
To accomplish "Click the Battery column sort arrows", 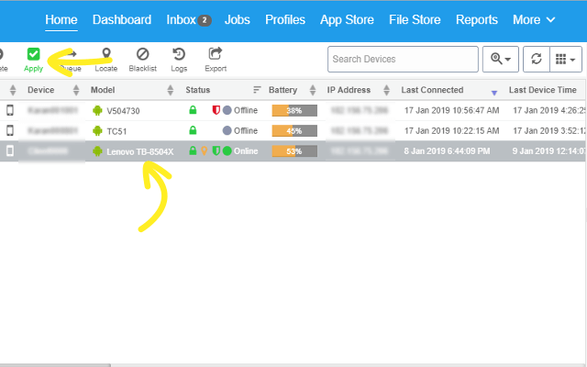I will [313, 90].
